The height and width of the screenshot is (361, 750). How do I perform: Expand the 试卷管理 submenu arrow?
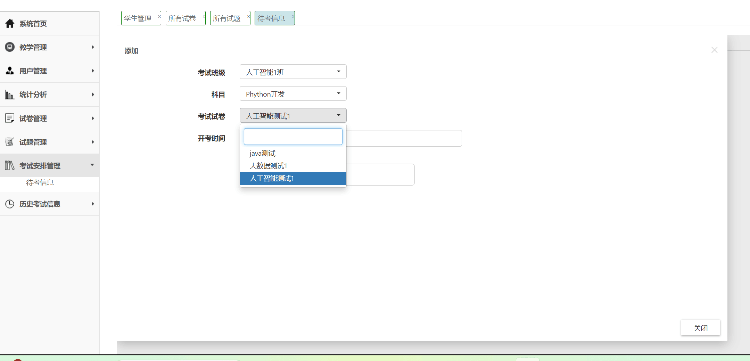[93, 118]
